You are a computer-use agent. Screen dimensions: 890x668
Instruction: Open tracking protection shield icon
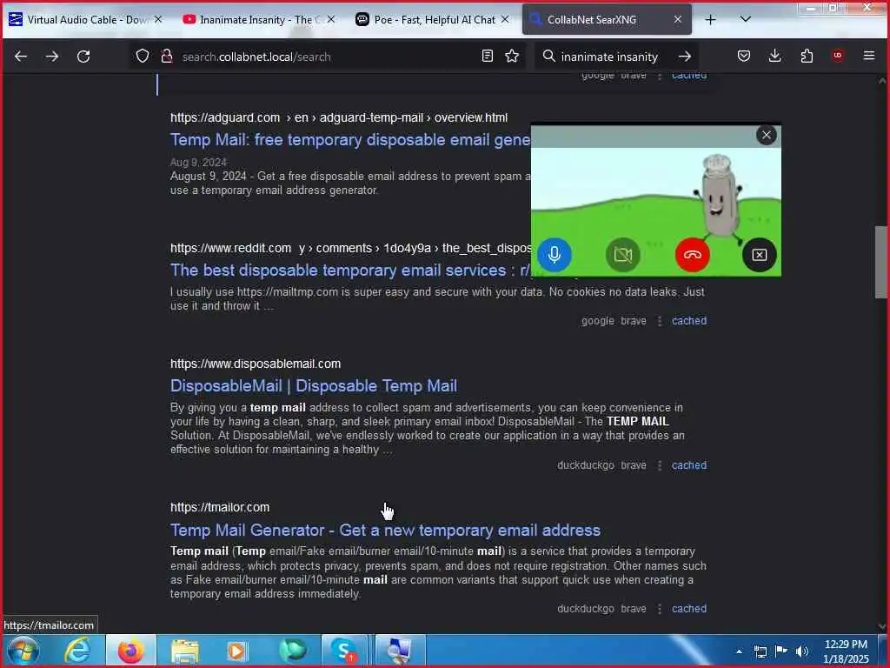[143, 57]
